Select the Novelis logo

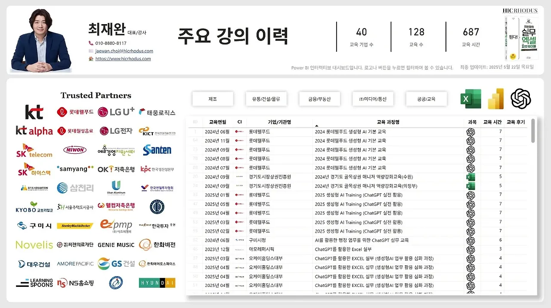34,245
